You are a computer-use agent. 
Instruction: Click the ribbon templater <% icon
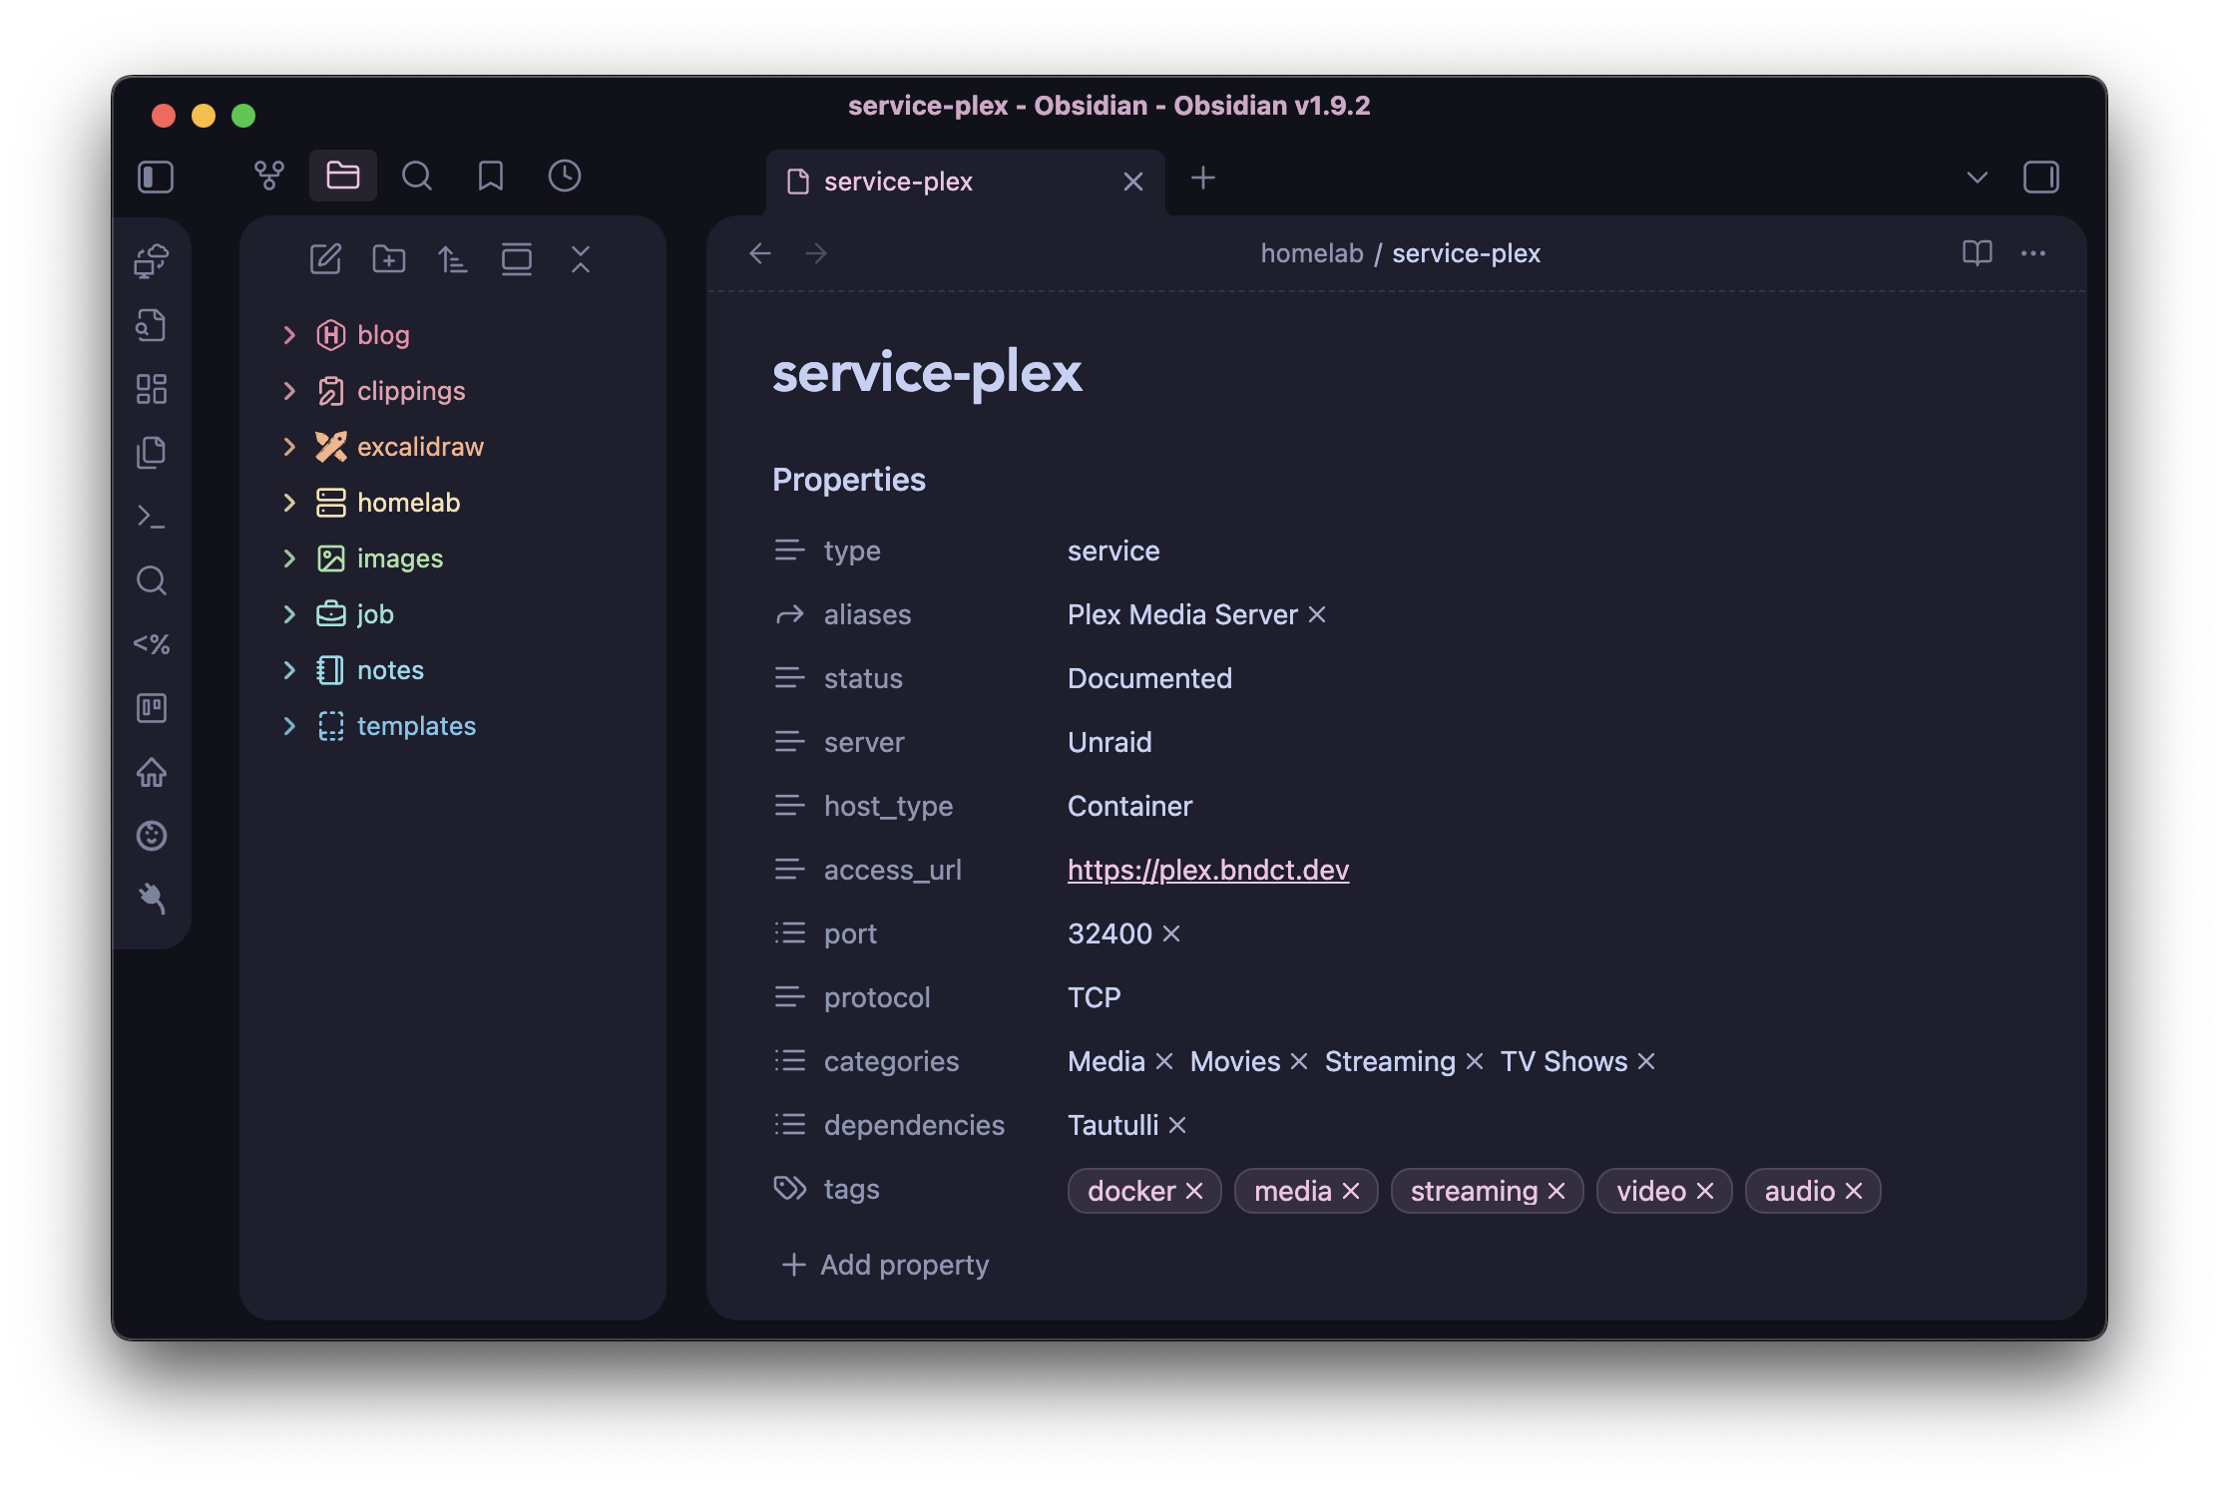click(152, 644)
